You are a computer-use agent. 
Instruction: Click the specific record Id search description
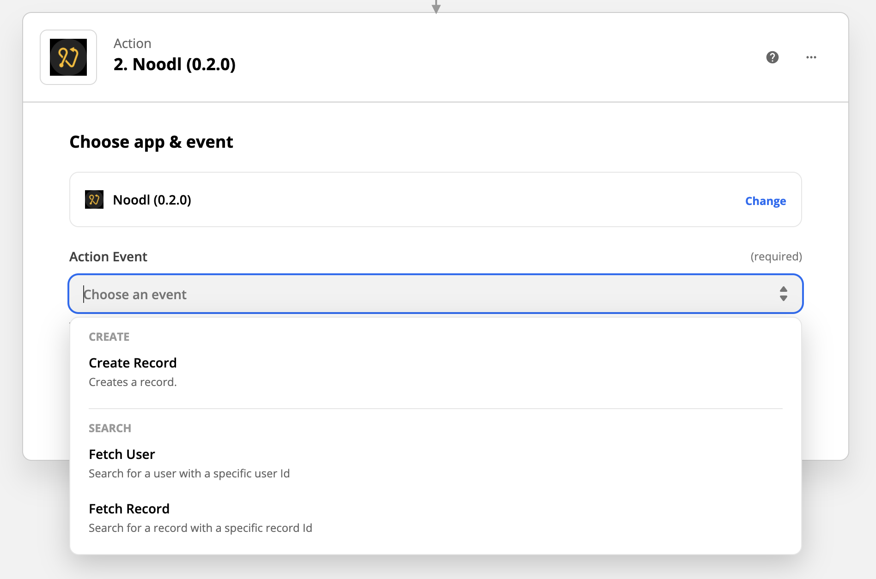200,528
